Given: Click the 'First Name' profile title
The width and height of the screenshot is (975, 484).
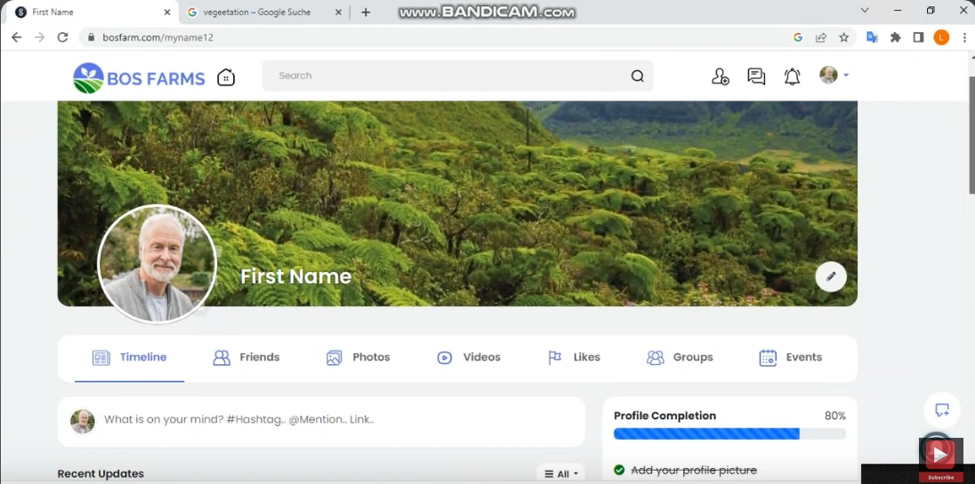Looking at the screenshot, I should (x=296, y=276).
